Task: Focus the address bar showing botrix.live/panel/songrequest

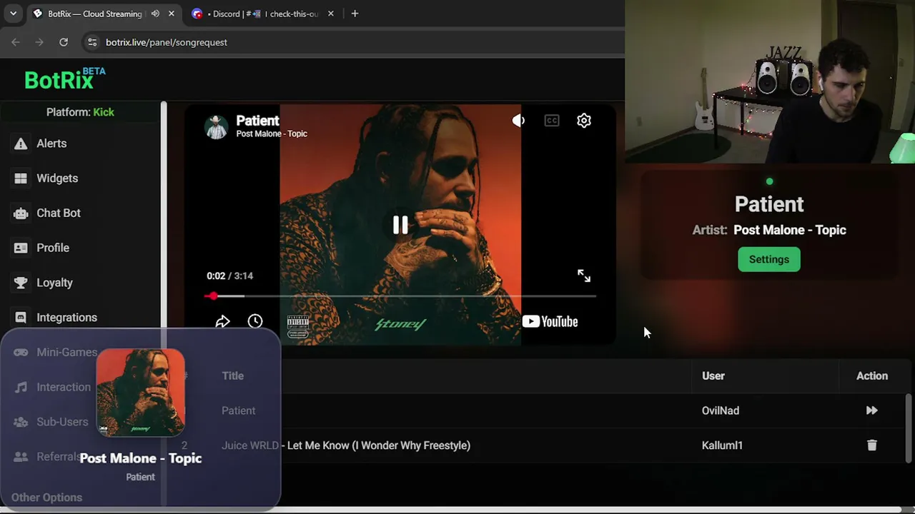Action: coord(167,42)
